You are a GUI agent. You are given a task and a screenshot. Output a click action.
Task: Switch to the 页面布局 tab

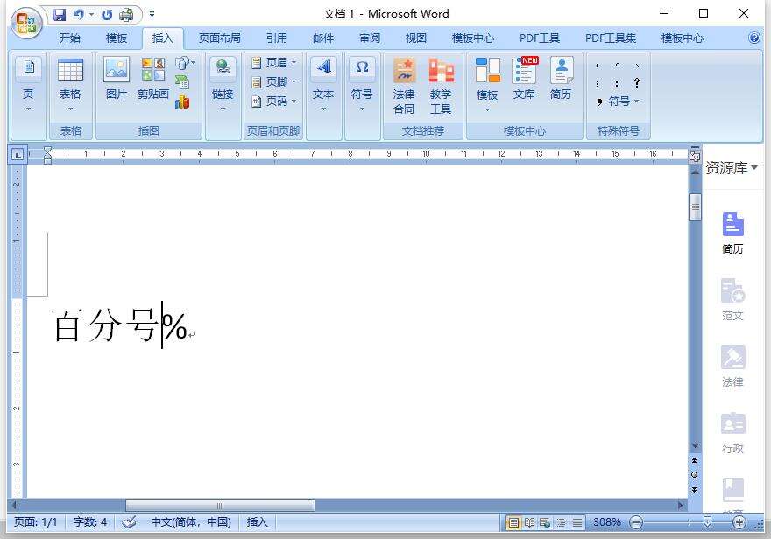click(x=220, y=38)
